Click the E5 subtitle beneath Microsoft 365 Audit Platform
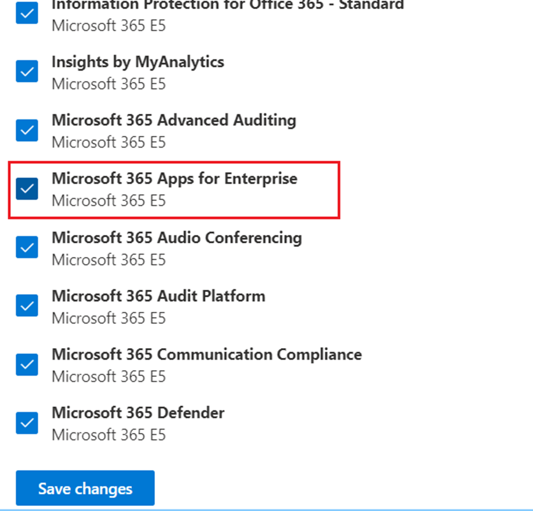The width and height of the screenshot is (533, 511). click(109, 317)
